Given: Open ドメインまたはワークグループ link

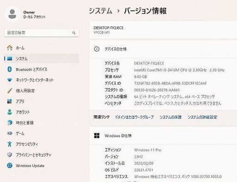Looking at the screenshot, I should pyautogui.click(x=134, y=117).
